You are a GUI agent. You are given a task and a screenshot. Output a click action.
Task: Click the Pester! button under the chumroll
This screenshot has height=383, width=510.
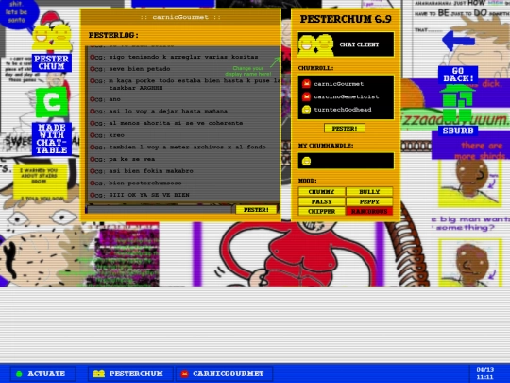(345, 128)
